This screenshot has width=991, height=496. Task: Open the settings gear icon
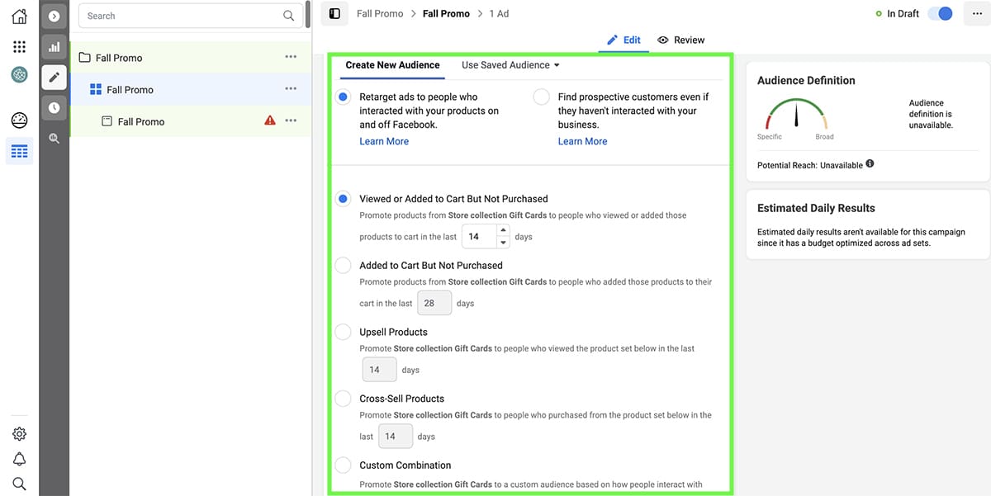point(19,434)
